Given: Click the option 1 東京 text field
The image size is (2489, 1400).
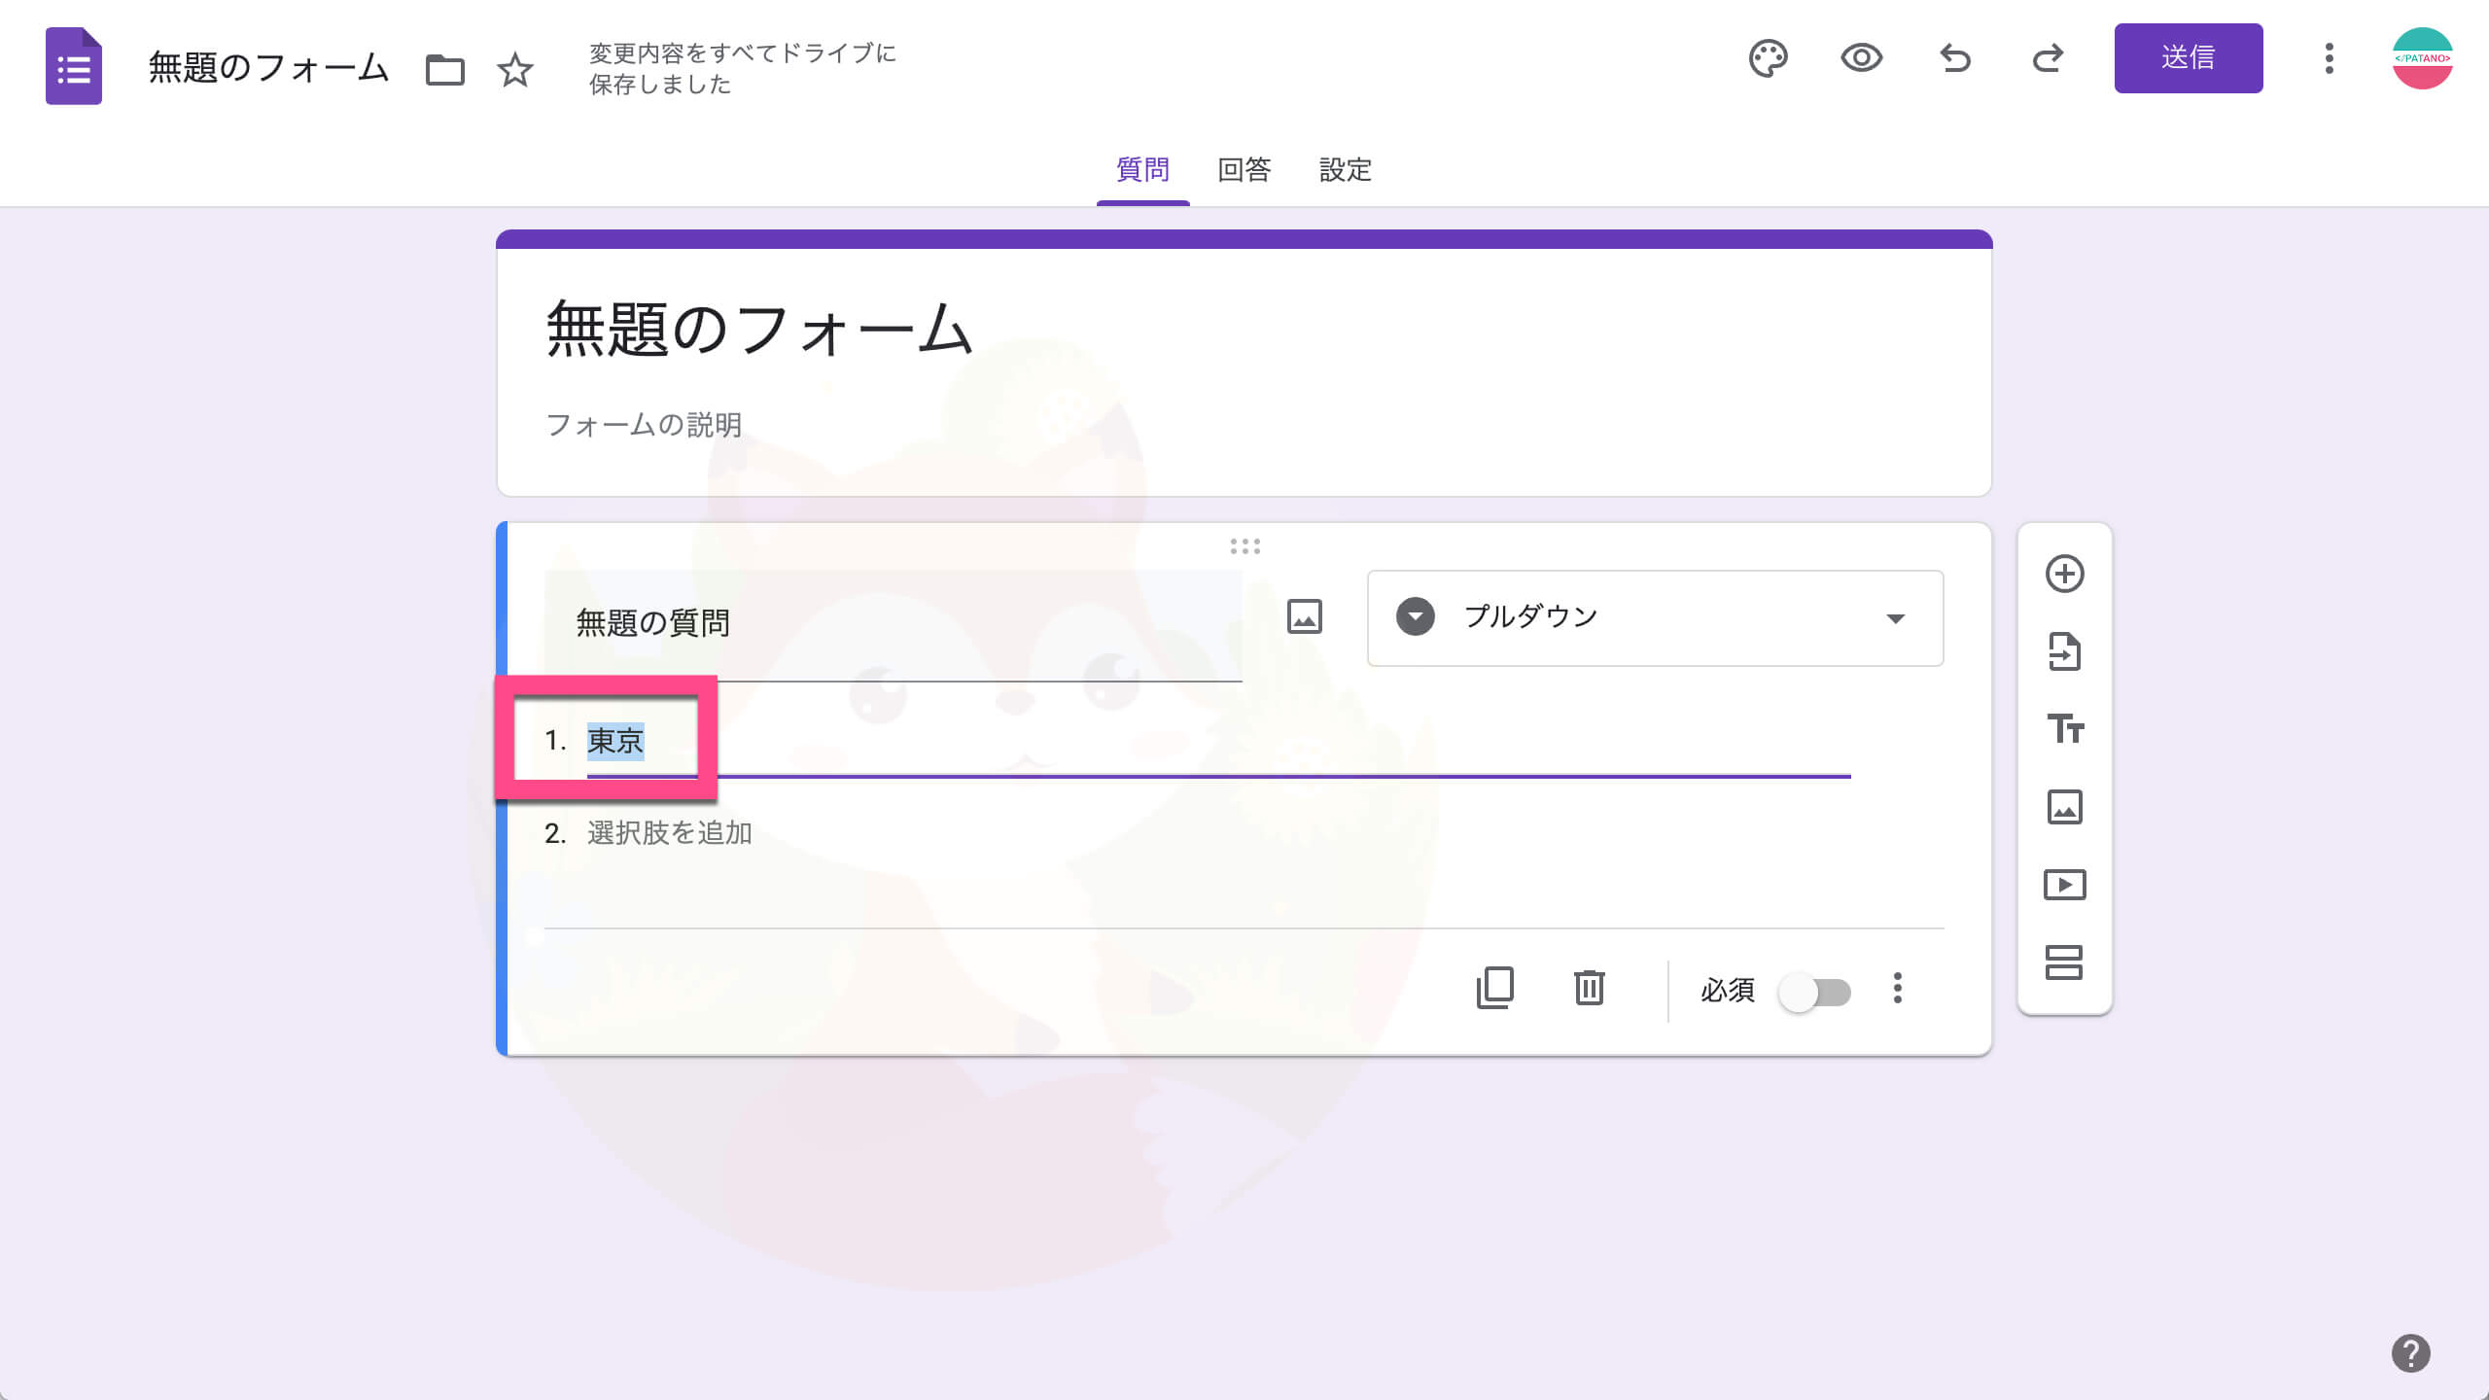Looking at the screenshot, I should [x=1218, y=743].
